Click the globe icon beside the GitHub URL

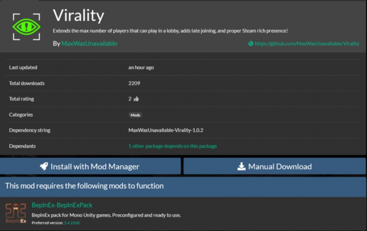click(x=251, y=44)
